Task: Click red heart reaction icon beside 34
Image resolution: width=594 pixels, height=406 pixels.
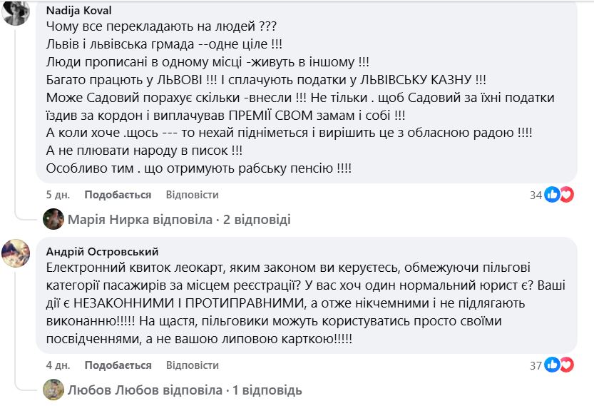Action: [566, 194]
